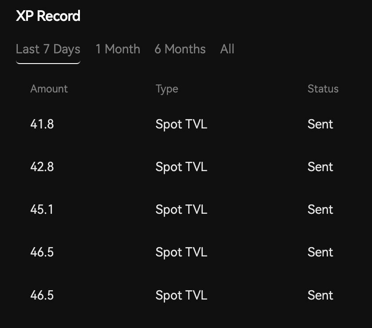Screen dimensions: 372x328
Task: Select the 41.8 amount entry
Action: tap(42, 124)
